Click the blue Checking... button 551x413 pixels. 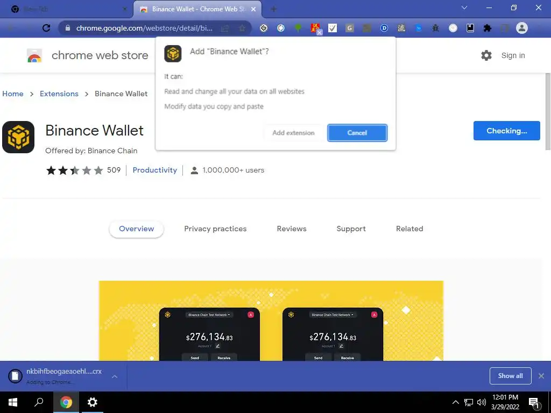pyautogui.click(x=507, y=131)
